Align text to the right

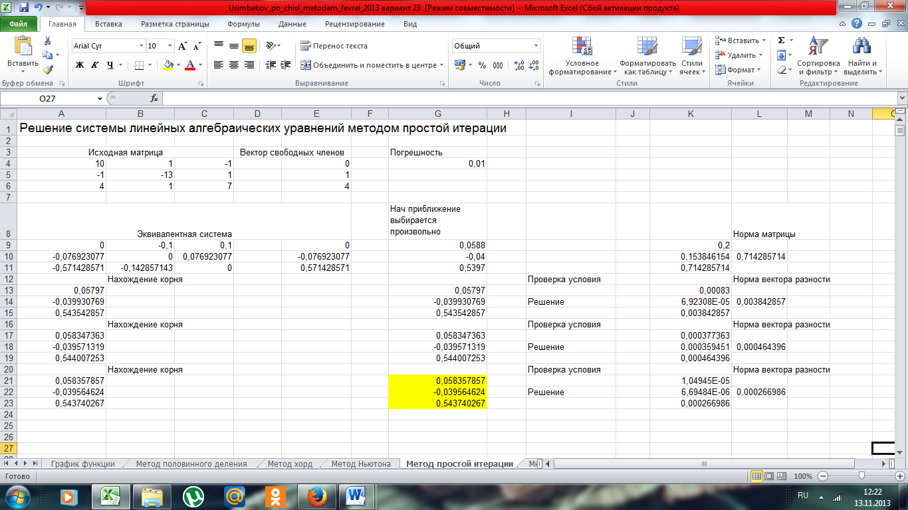[x=249, y=65]
